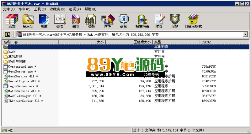
Task: Open the 文件 (File) menu
Action: tap(8, 9)
